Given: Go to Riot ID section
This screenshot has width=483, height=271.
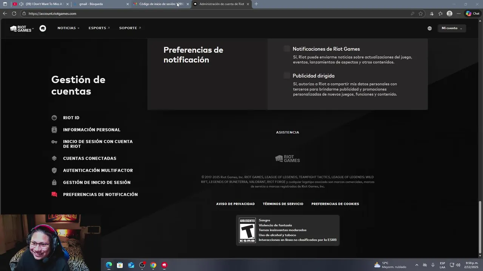Looking at the screenshot, I should pos(71,118).
